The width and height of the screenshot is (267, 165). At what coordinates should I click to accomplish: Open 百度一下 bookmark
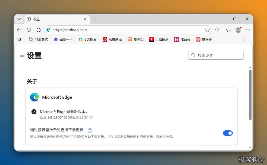[63, 39]
